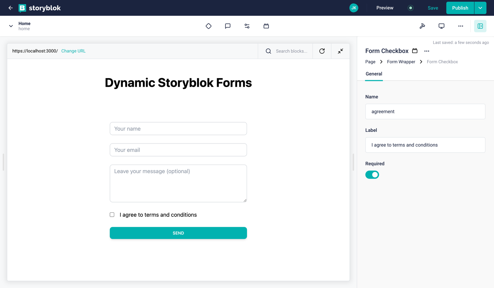Go to Form Wrapper in the breadcrumb
This screenshot has height=288, width=494.
click(401, 62)
